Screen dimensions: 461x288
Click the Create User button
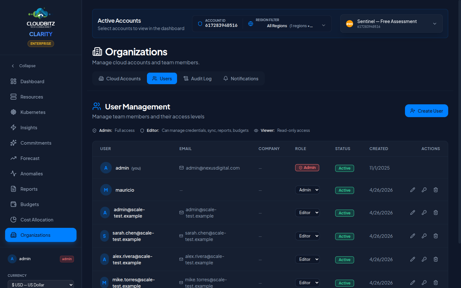click(x=426, y=111)
